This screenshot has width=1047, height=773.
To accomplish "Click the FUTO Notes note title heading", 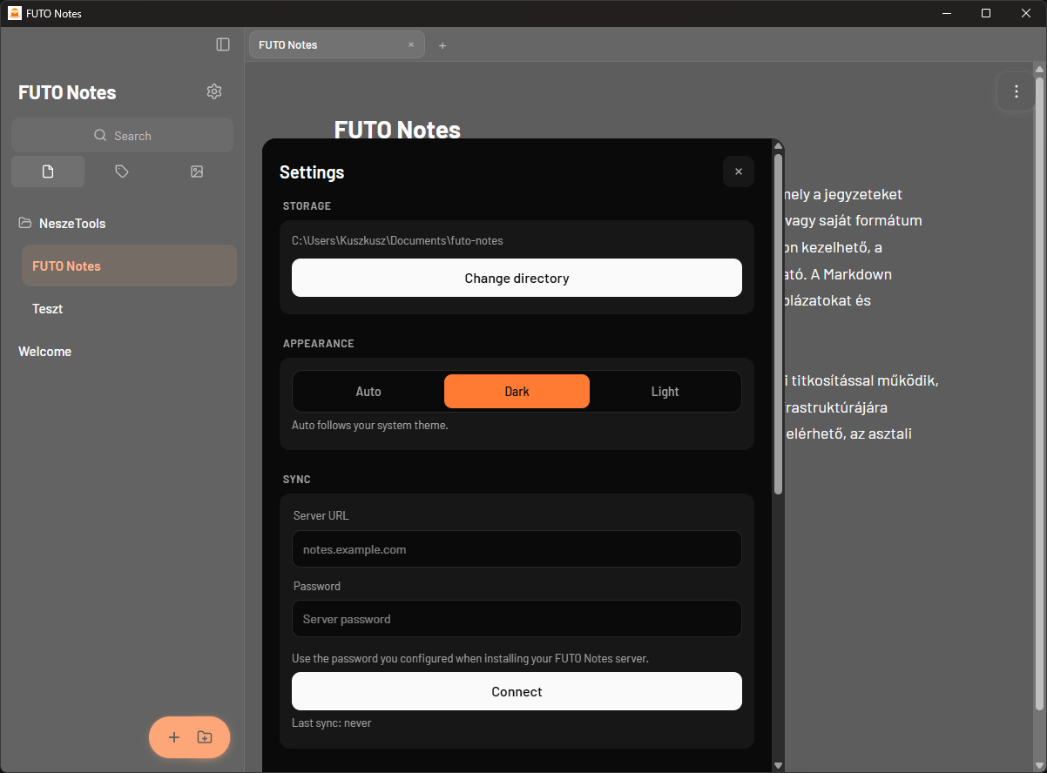I will [x=397, y=130].
